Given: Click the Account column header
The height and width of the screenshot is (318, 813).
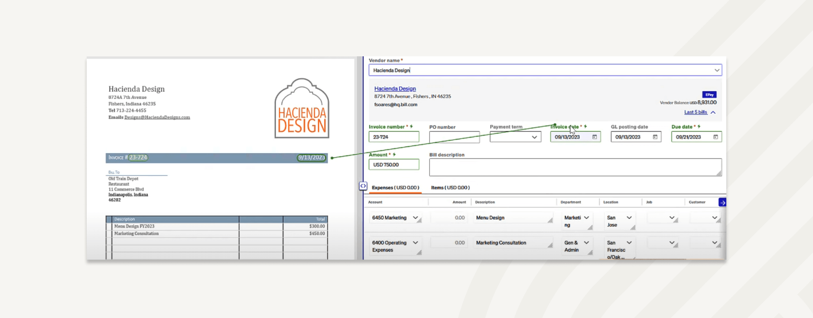Looking at the screenshot, I should [x=375, y=202].
